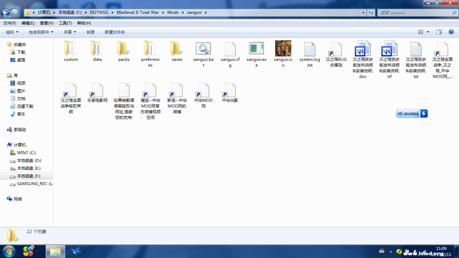Screen dimensions: 459x258
Task: Open the 查看(V) menu
Action: click(x=46, y=23)
